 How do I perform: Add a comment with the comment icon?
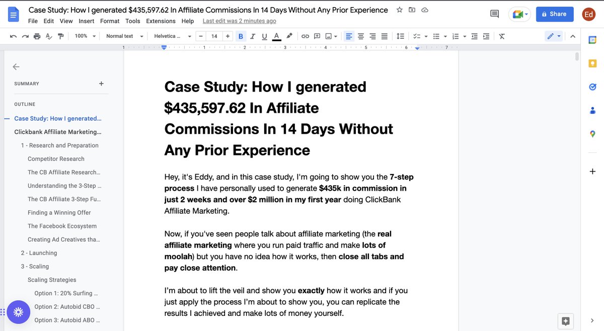[317, 36]
